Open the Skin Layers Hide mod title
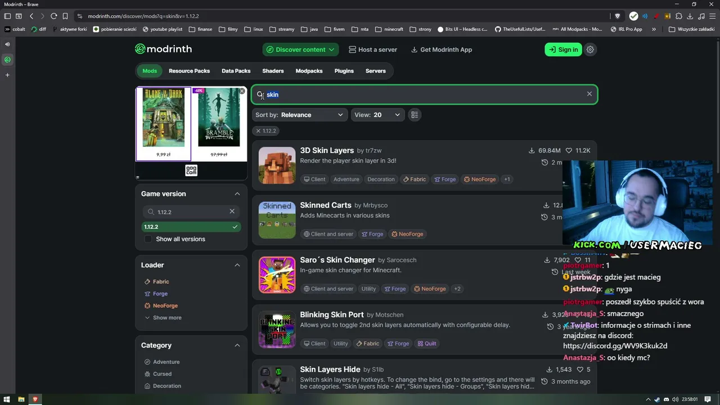 coord(330,369)
